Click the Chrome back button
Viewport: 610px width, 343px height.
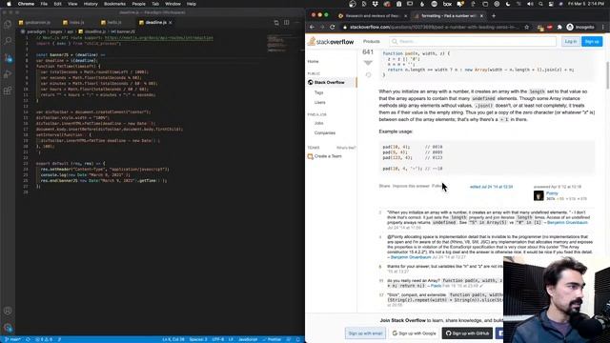coord(312,28)
